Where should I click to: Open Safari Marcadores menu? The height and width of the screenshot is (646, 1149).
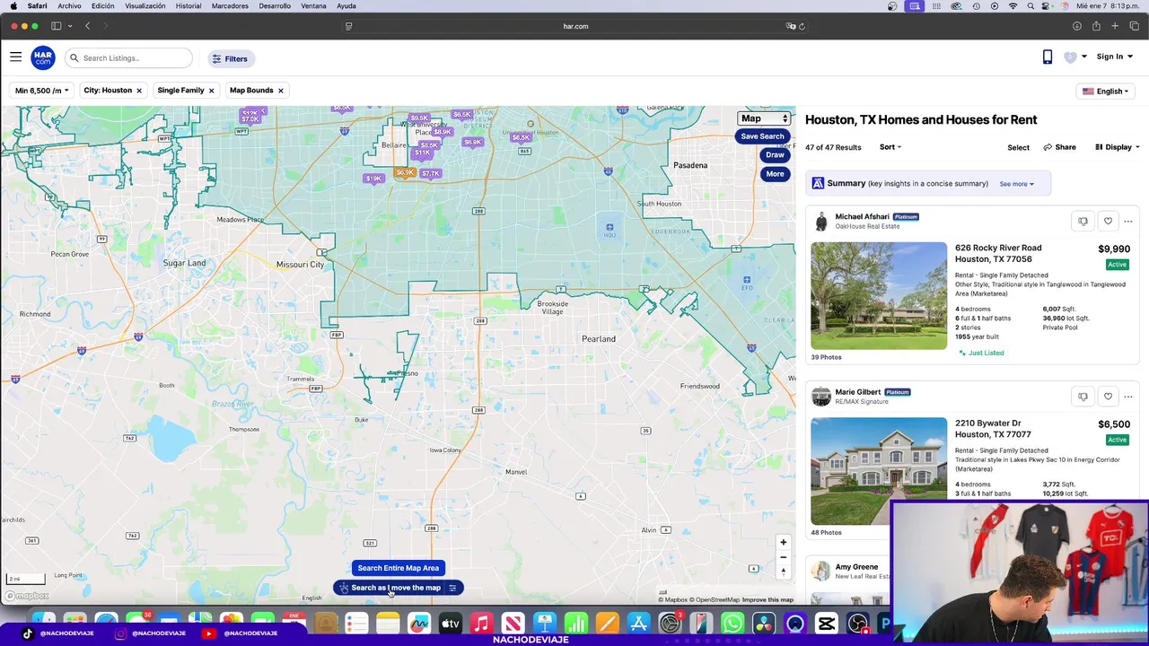coord(230,6)
